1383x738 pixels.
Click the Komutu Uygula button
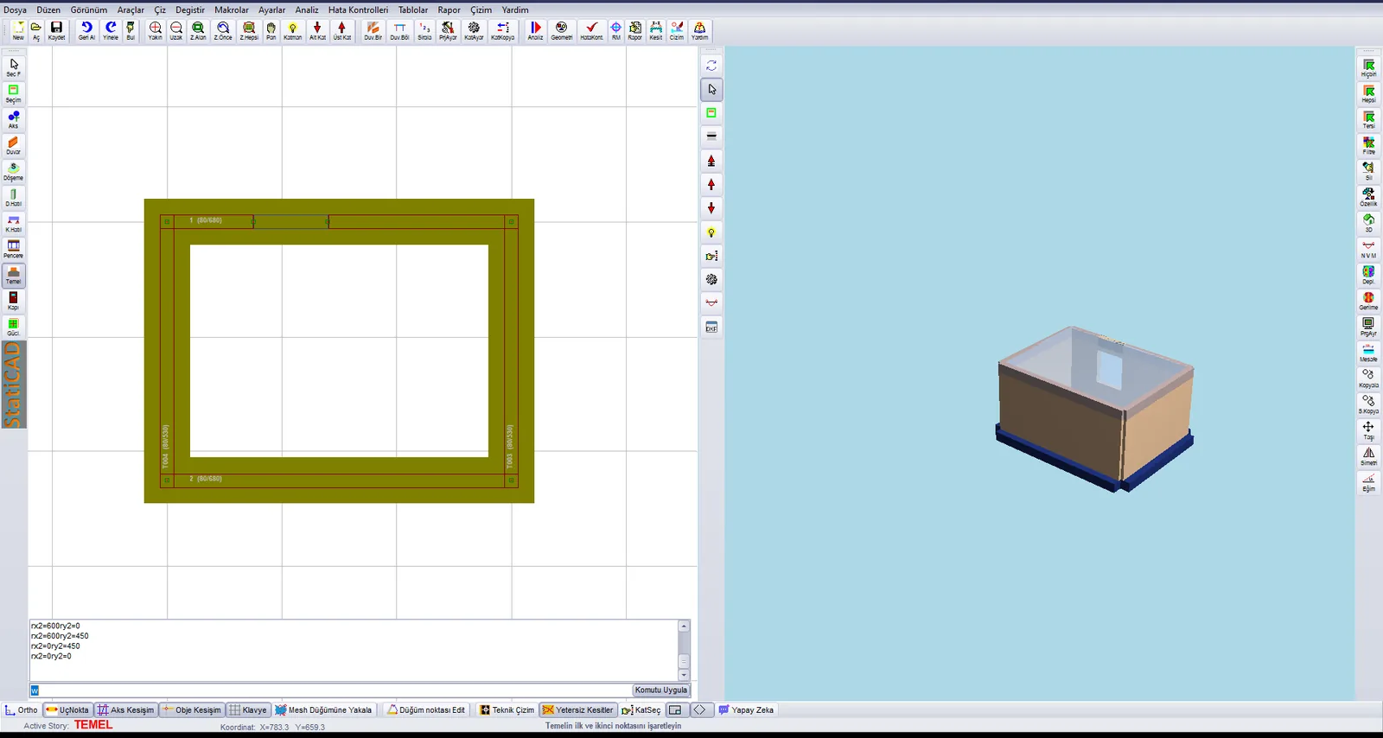click(x=661, y=690)
